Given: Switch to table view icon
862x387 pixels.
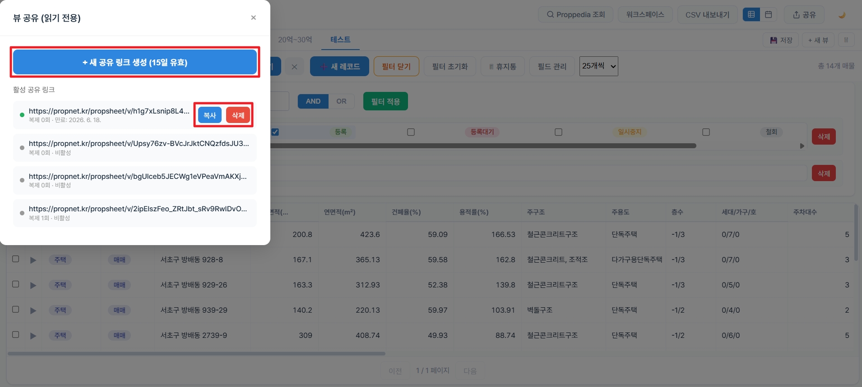Looking at the screenshot, I should [751, 14].
